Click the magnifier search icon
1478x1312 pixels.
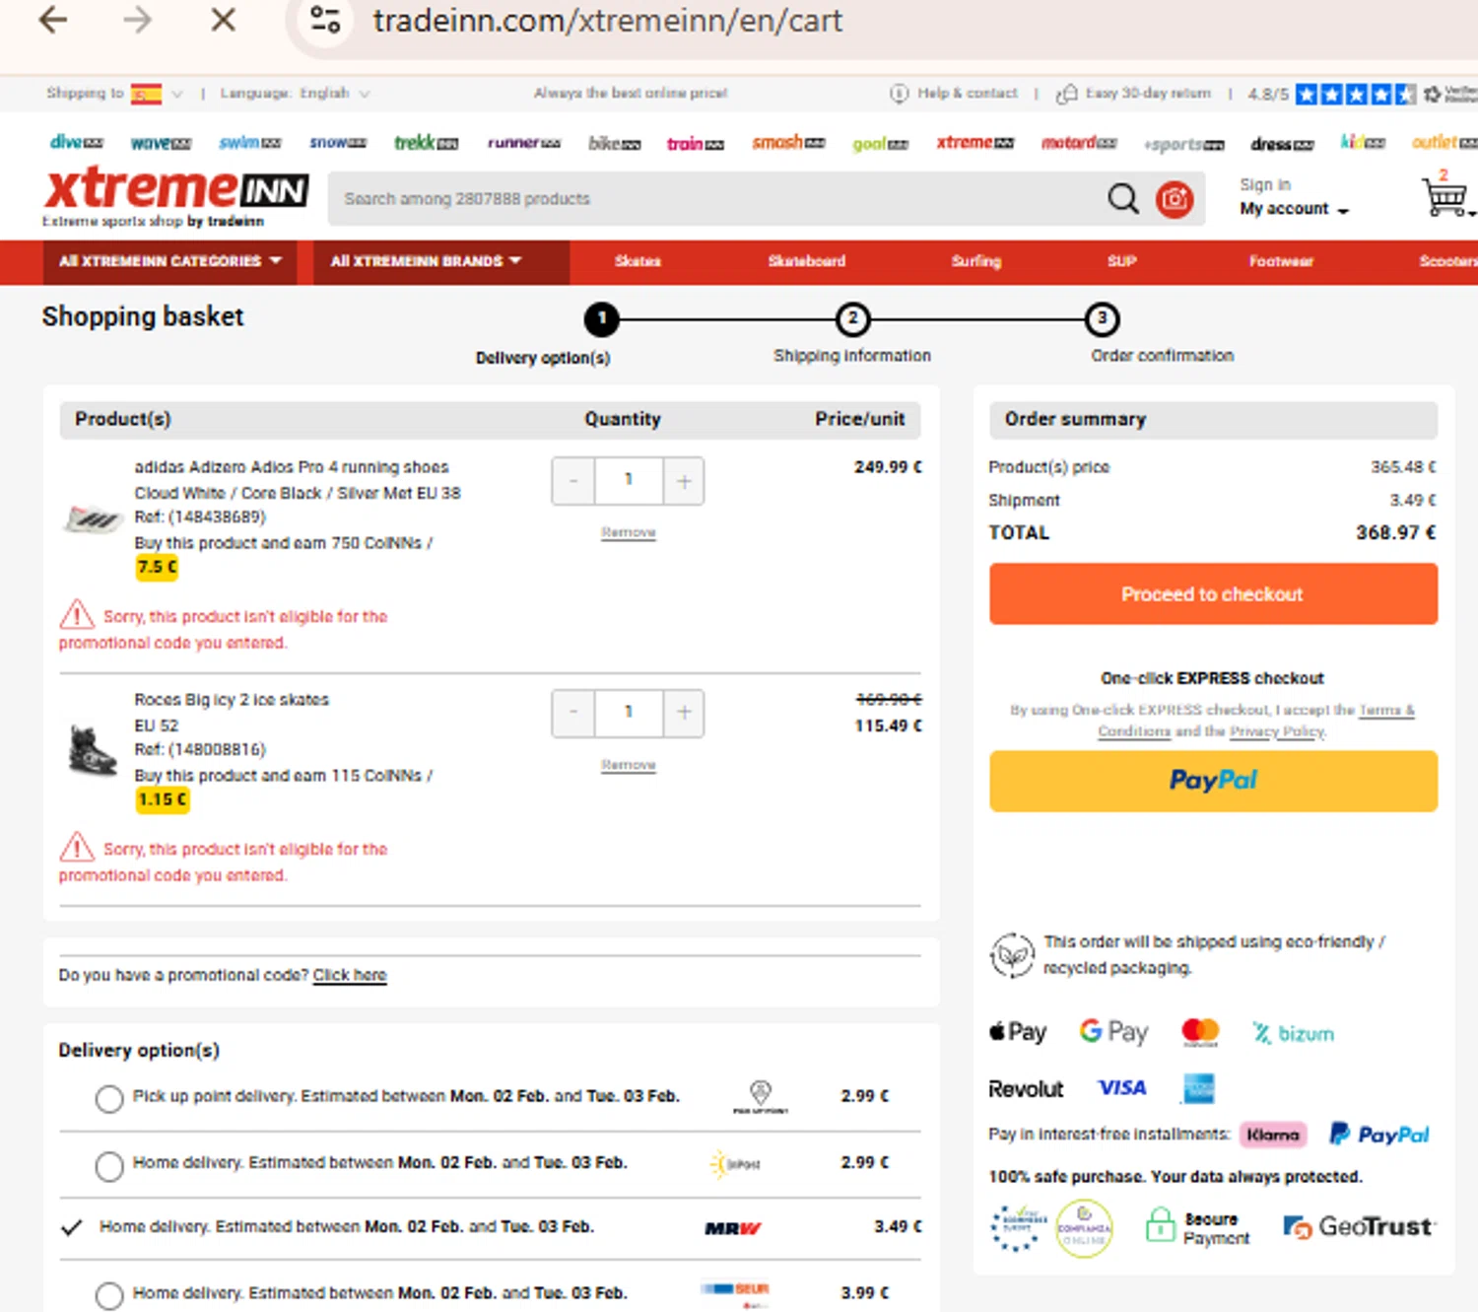[1122, 199]
